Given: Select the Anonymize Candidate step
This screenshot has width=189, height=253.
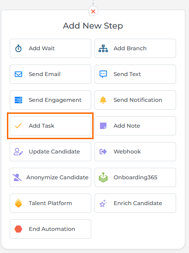Looking at the screenshot, I should (x=51, y=177).
